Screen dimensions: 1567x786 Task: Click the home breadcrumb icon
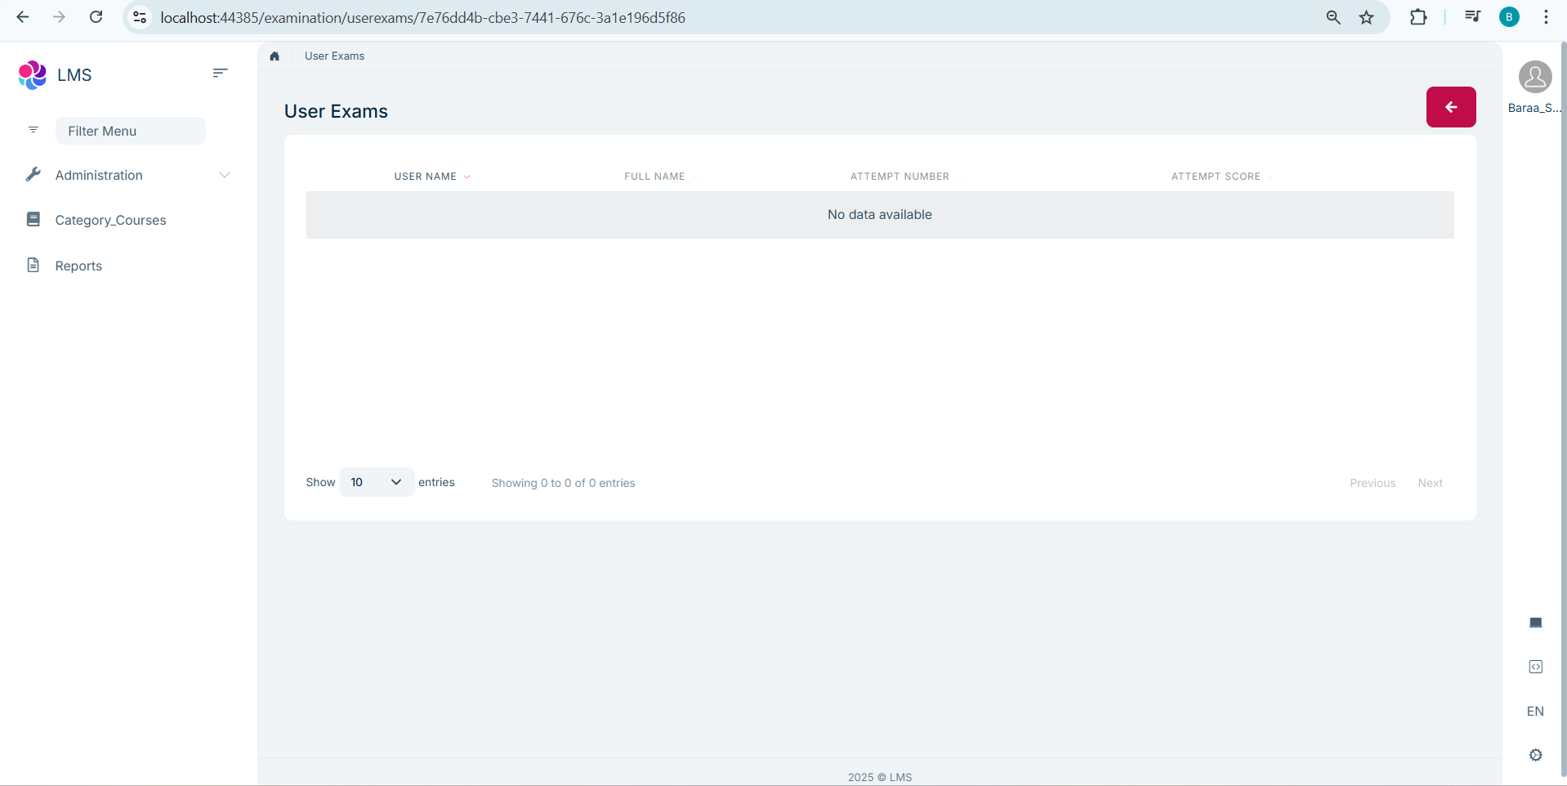(275, 56)
